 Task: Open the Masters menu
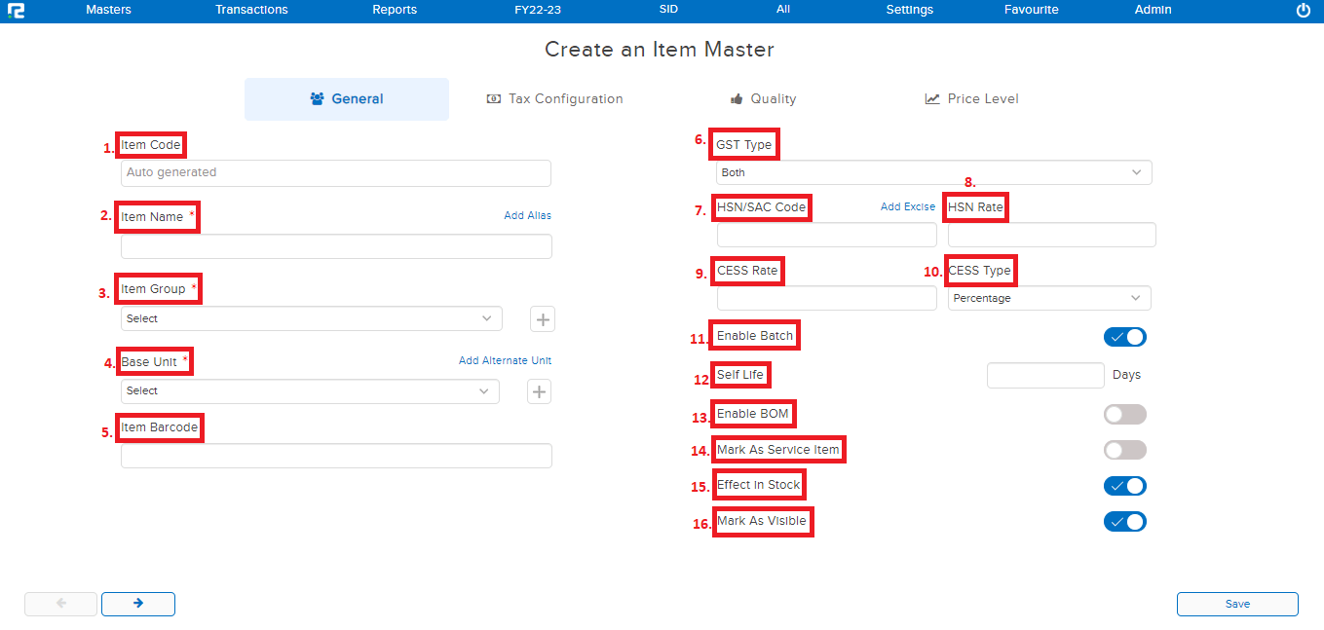(x=108, y=10)
